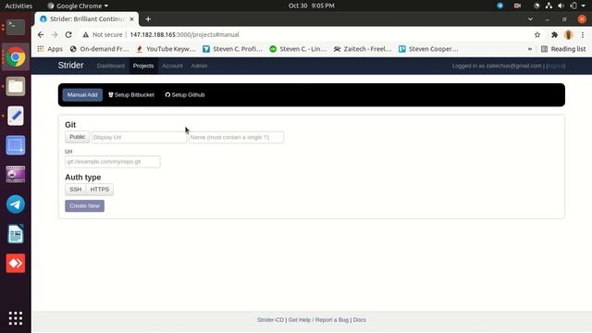Select the Projects nav item
Image resolution: width=592 pixels, height=333 pixels.
pos(143,66)
